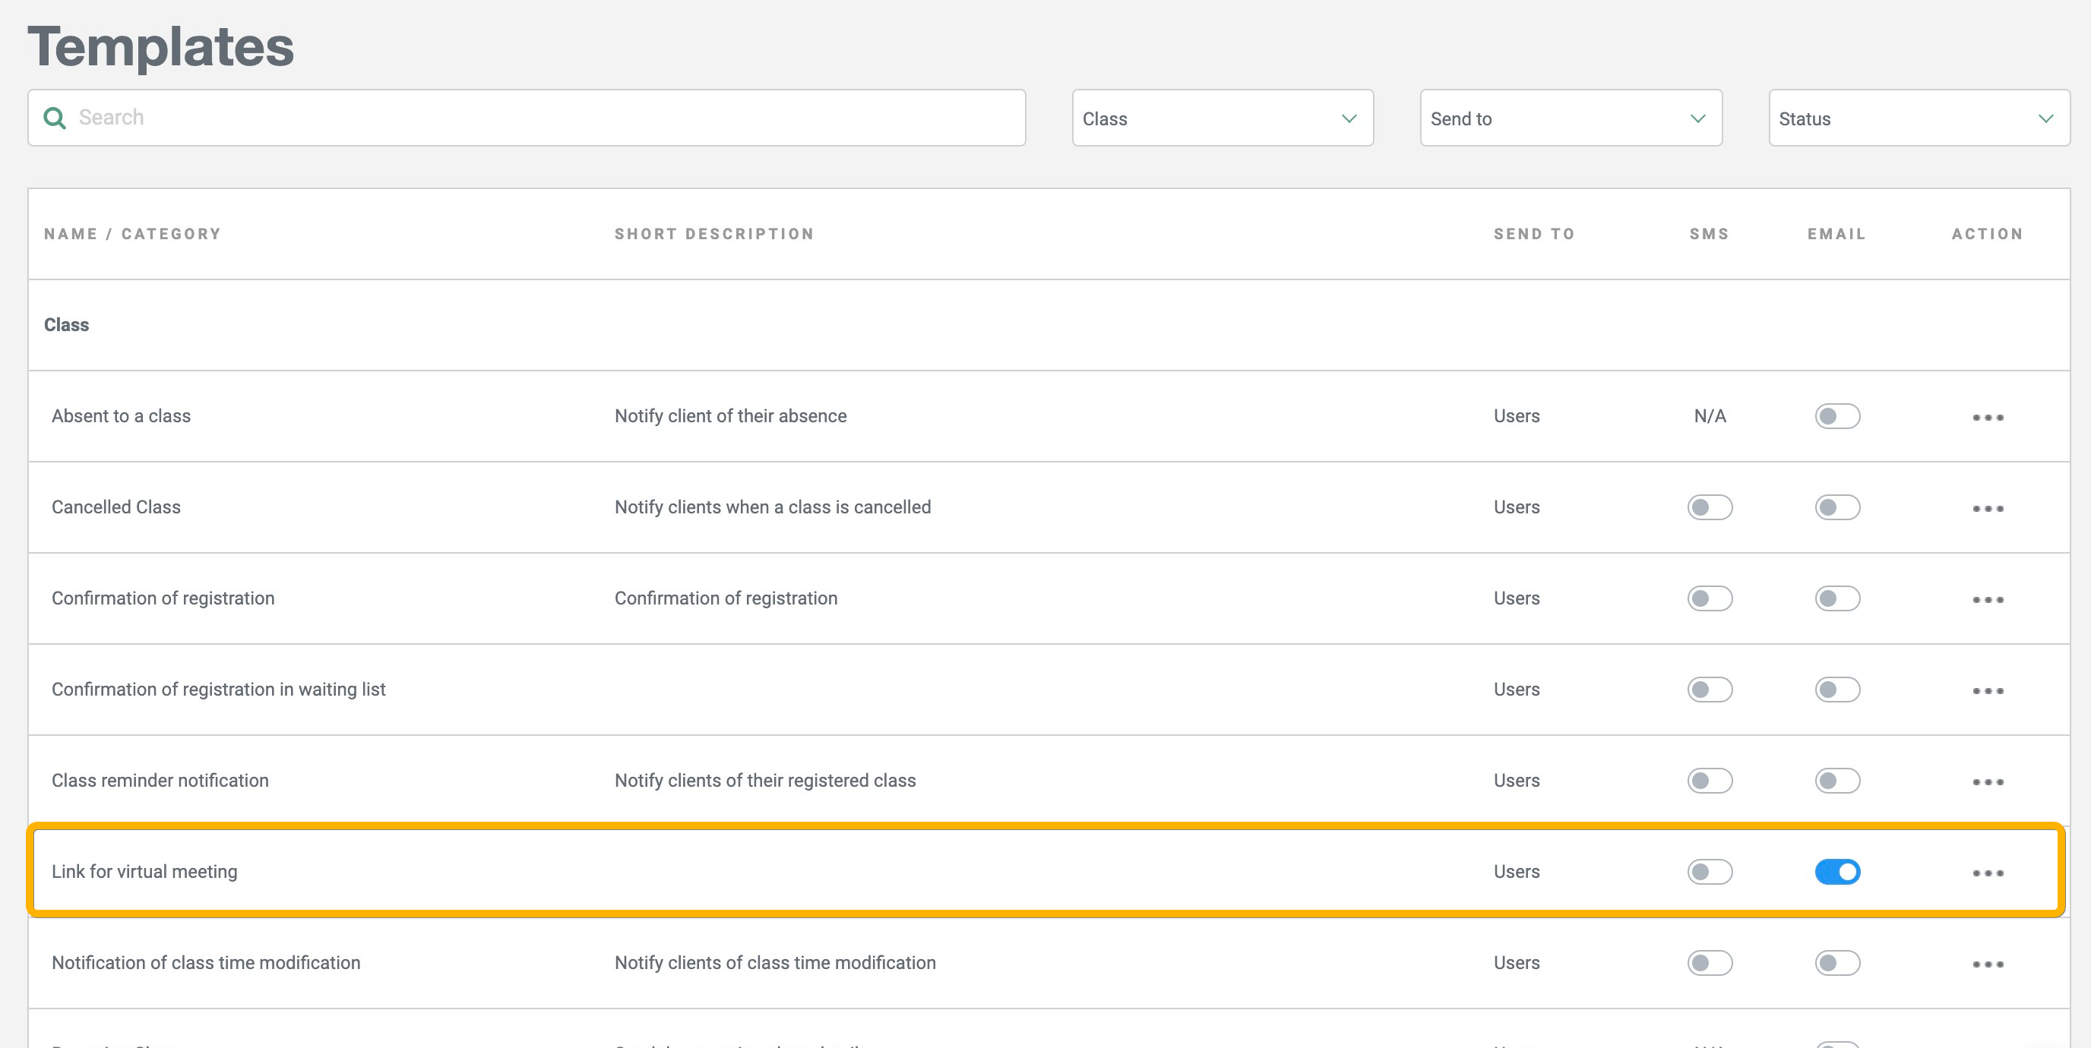The width and height of the screenshot is (2091, 1048).
Task: Enable email toggle for Absent to a class
Action: [x=1837, y=416]
